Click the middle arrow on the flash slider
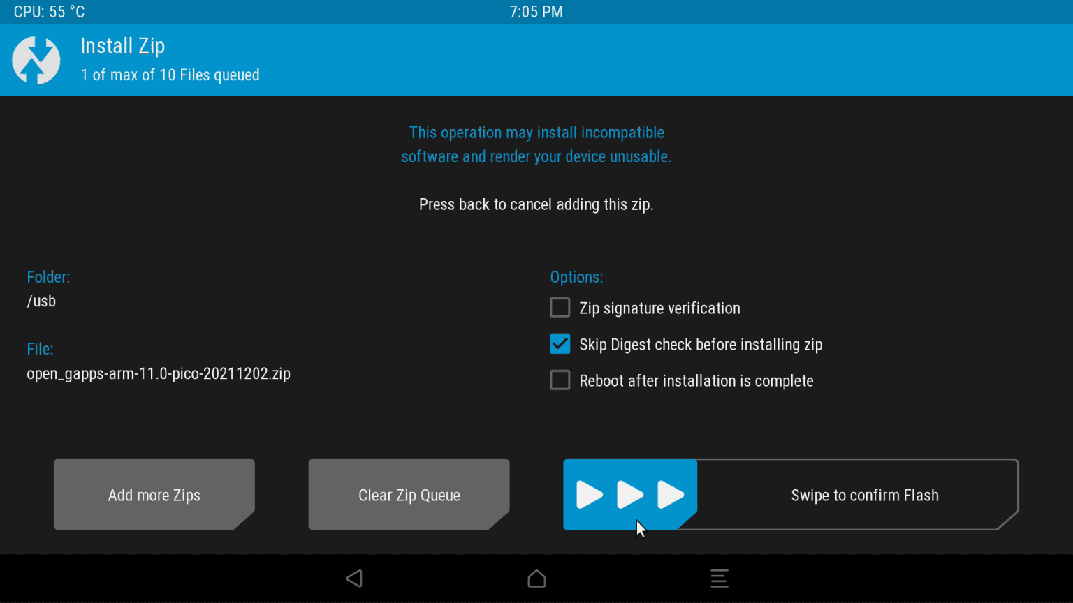The width and height of the screenshot is (1073, 603). point(629,495)
